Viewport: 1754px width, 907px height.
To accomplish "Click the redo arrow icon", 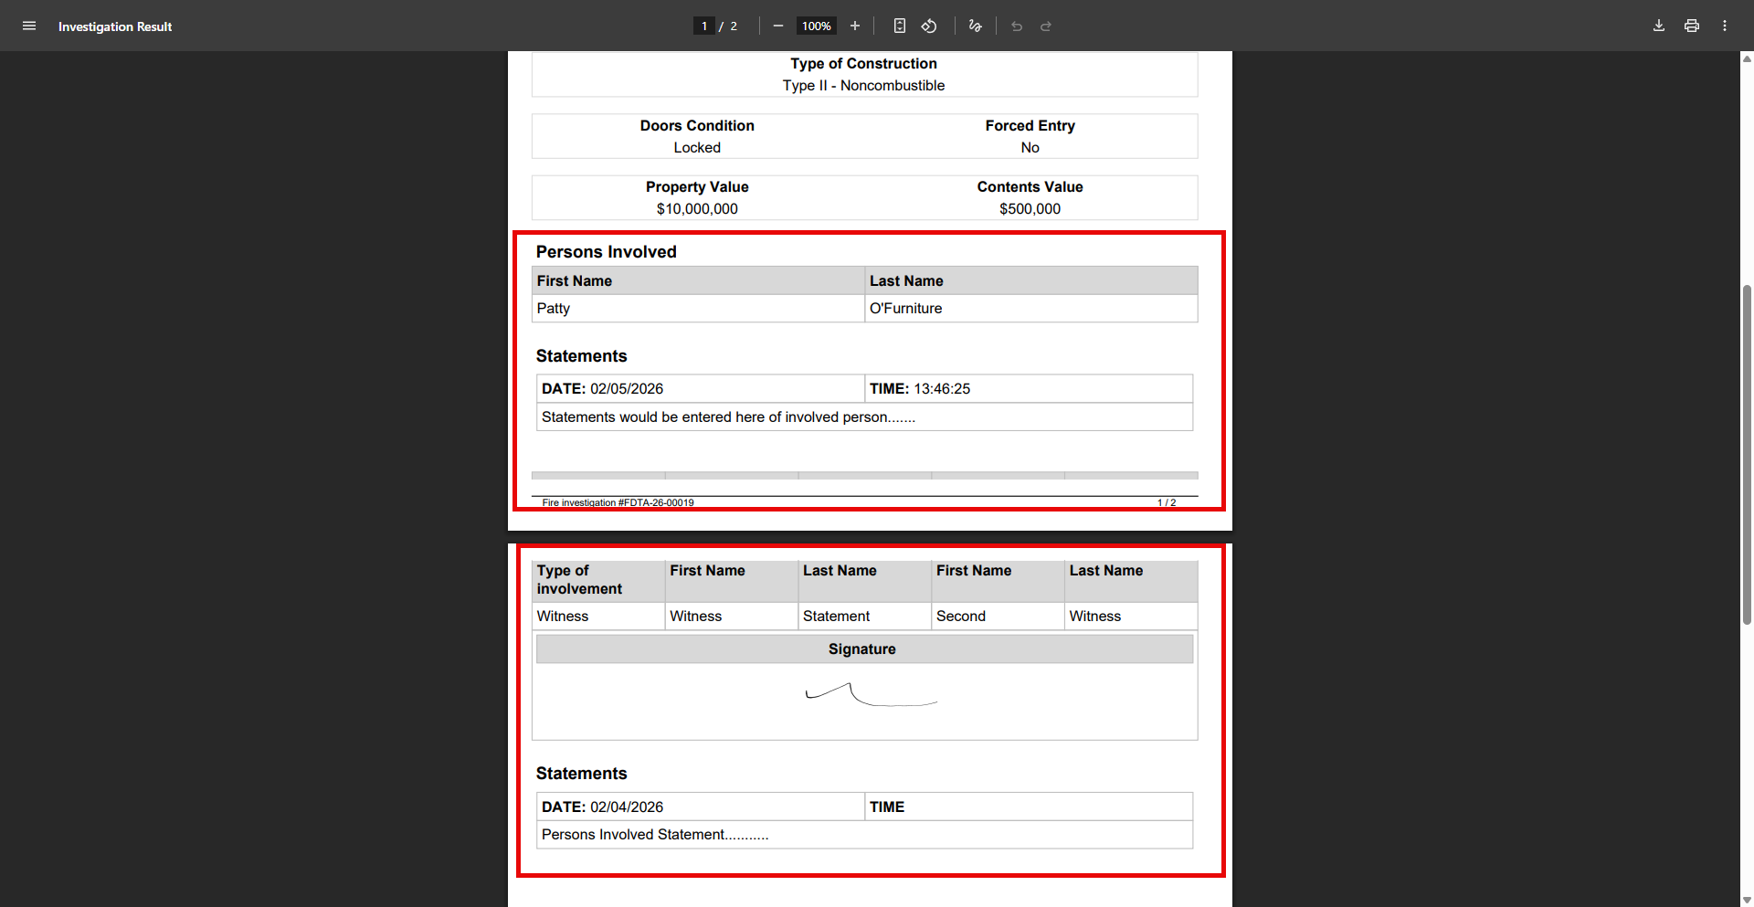I will [1046, 26].
